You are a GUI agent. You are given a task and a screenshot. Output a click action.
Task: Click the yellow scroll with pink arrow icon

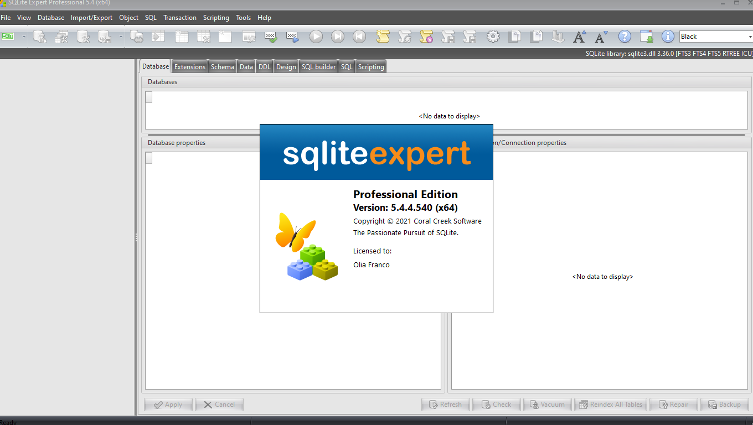(426, 37)
